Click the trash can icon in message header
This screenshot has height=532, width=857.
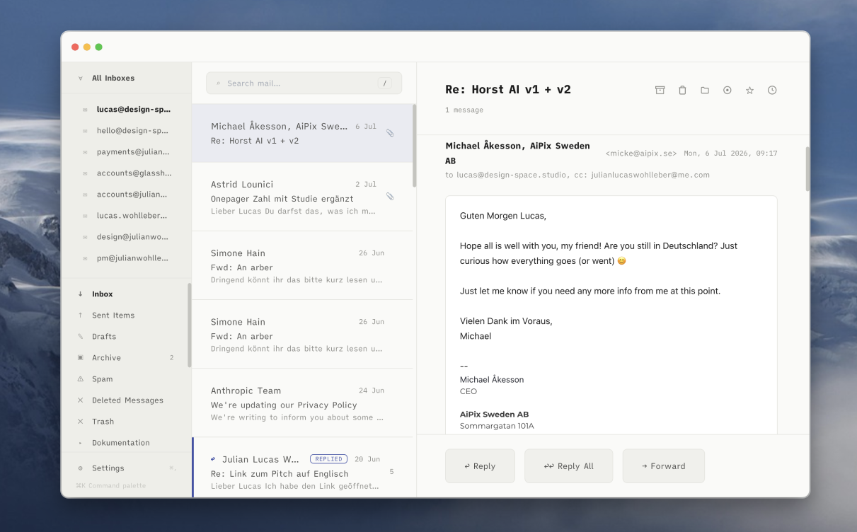pos(682,90)
